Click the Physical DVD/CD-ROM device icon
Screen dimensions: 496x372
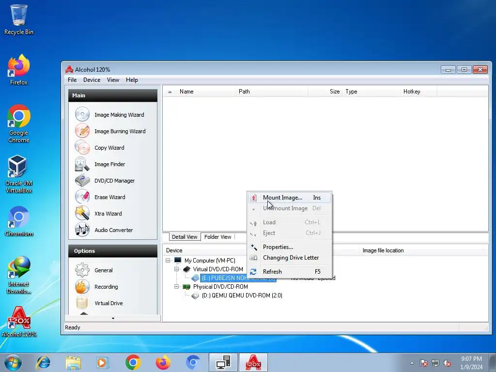click(186, 287)
